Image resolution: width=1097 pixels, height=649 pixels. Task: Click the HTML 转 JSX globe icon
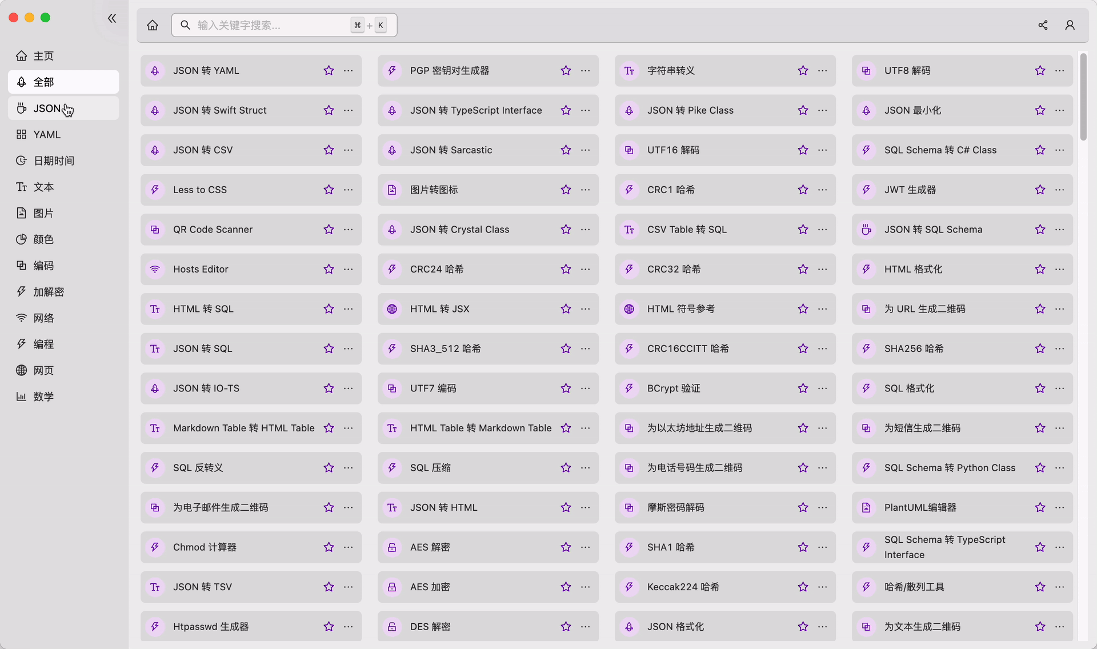pos(392,309)
